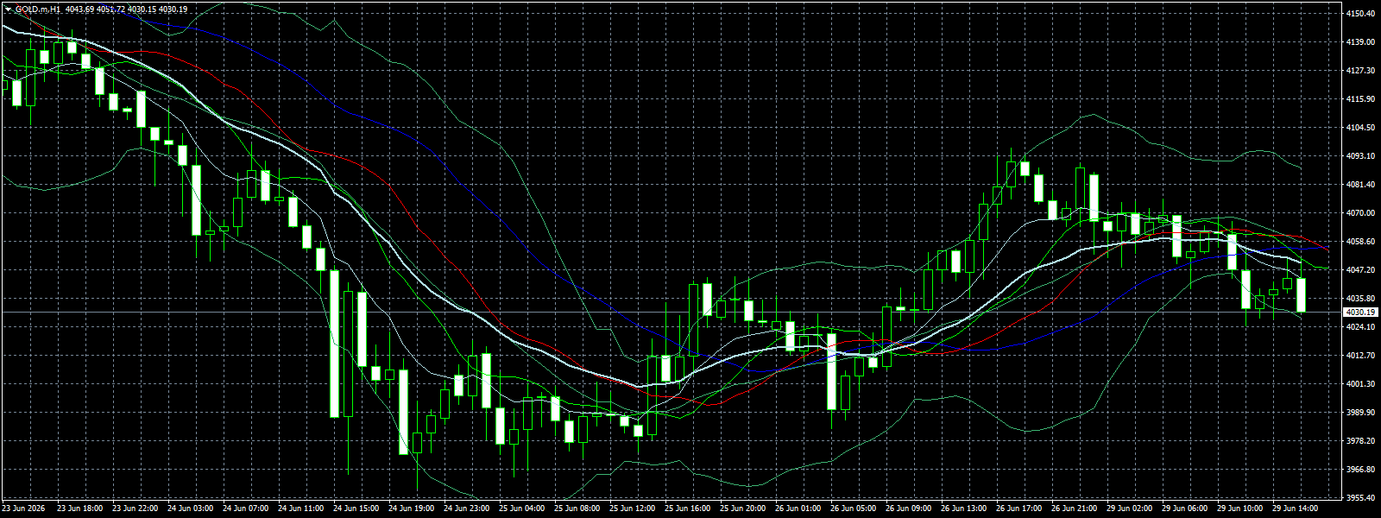This screenshot has height=518, width=1381.
Task: Click time axis label 24 Jun 07:00
Action: [x=245, y=509]
